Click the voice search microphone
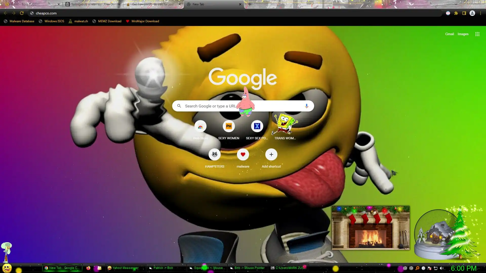 pyautogui.click(x=306, y=106)
